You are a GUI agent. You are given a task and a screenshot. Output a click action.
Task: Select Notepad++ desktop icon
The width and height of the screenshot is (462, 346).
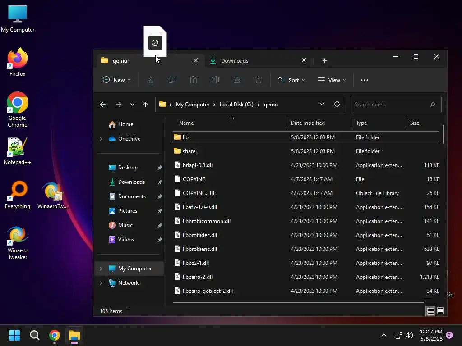tap(18, 151)
